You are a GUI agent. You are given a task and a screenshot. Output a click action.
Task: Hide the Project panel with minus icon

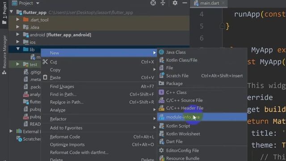[185, 3]
